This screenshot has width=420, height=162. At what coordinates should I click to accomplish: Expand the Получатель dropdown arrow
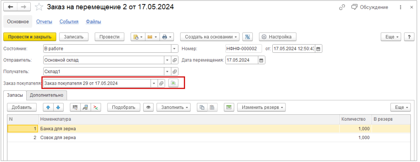click(x=168, y=71)
